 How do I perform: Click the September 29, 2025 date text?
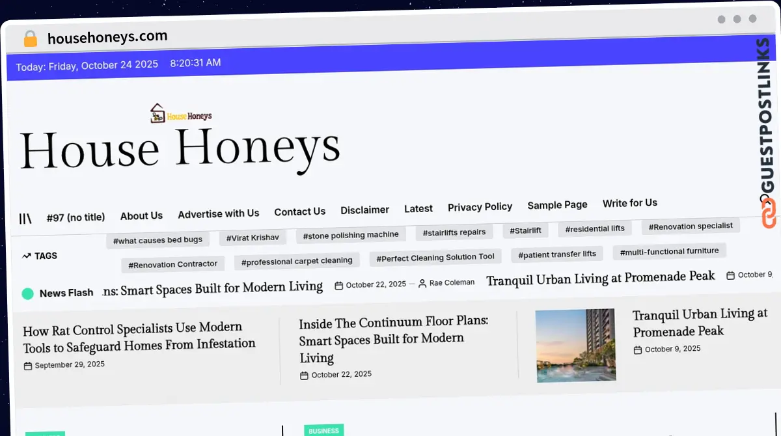pos(70,366)
